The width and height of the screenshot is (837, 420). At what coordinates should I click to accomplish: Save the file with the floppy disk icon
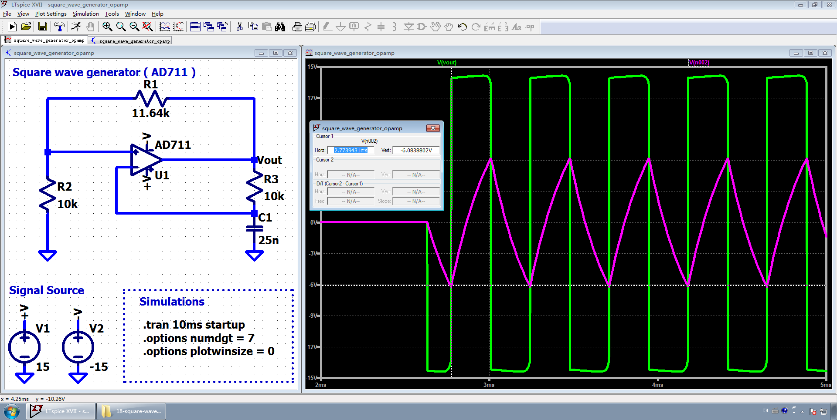coord(42,27)
